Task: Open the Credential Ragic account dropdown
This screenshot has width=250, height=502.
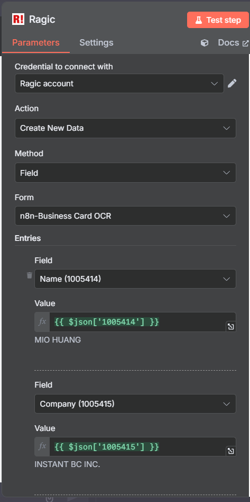Action: pyautogui.click(x=119, y=84)
